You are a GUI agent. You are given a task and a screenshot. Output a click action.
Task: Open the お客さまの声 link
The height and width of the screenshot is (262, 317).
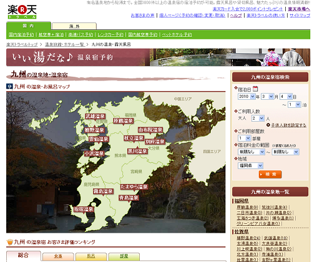click(143, 16)
